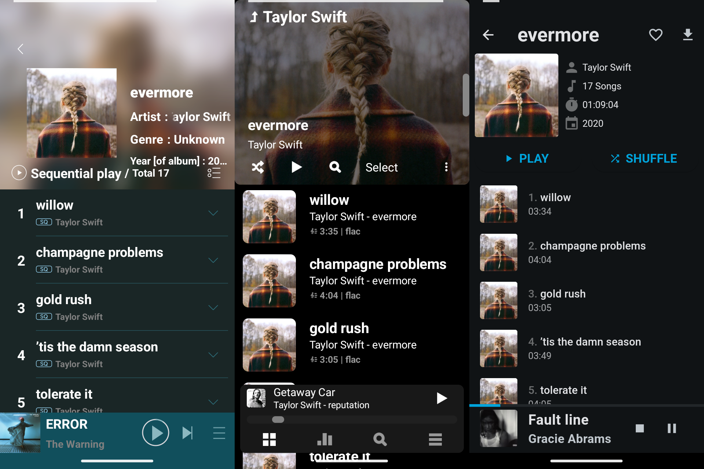The width and height of the screenshot is (704, 469).
Task: Play Getaway Car in mini player
Action: click(442, 398)
